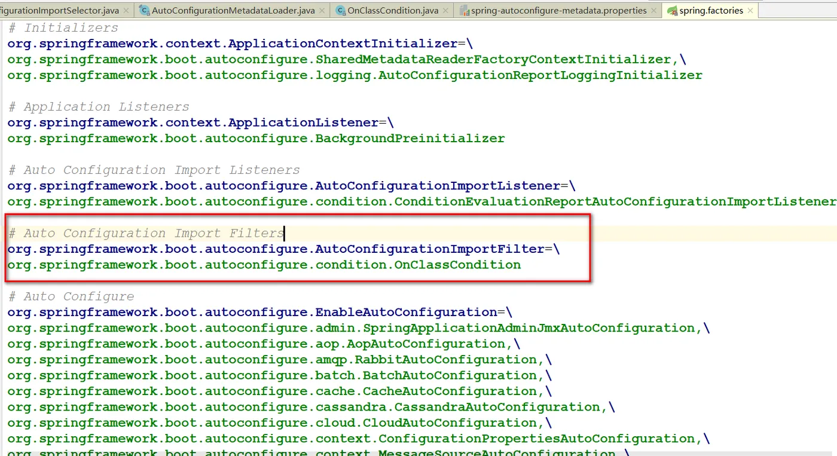Click the class icon on OnClassCondition.java tab
837x456 pixels.
click(x=340, y=11)
